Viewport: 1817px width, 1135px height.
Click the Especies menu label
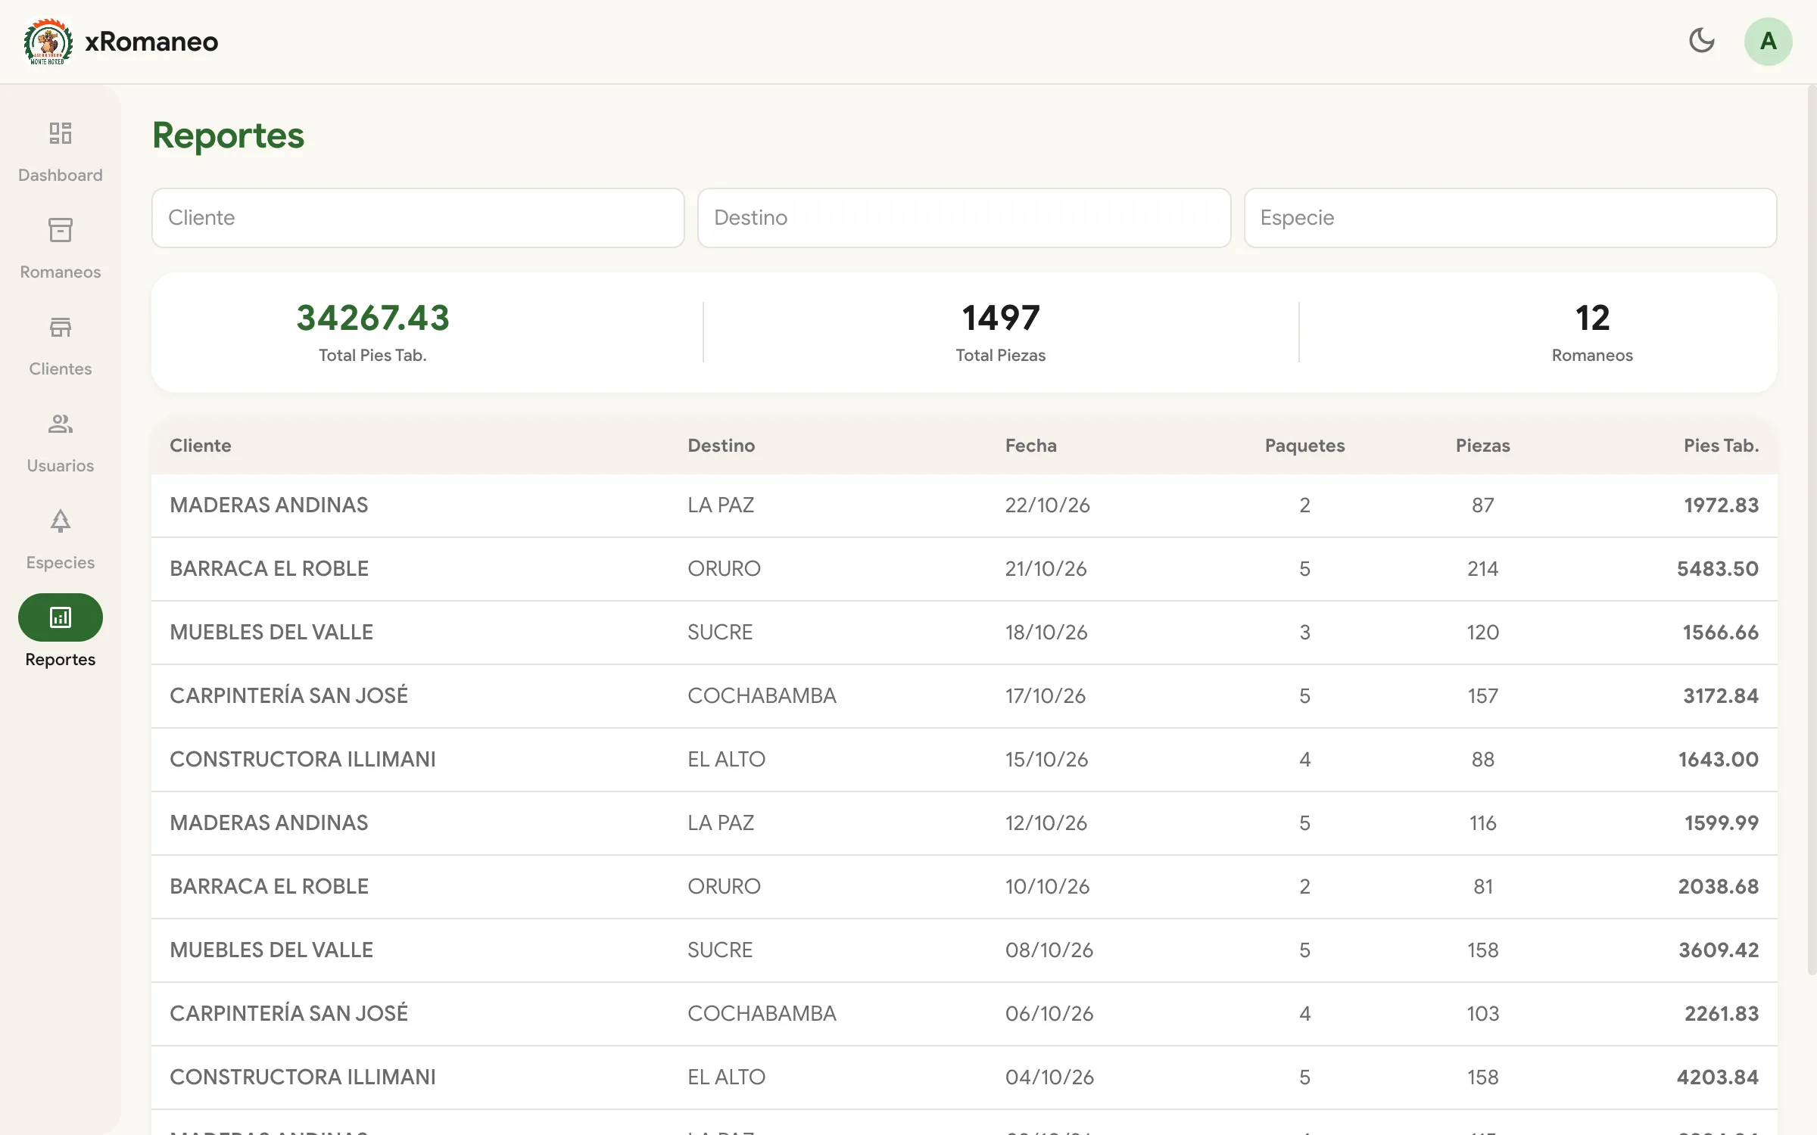pos(61,562)
